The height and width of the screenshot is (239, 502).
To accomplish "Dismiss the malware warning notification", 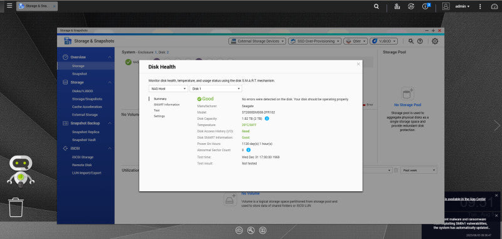I will pyautogui.click(x=496, y=216).
